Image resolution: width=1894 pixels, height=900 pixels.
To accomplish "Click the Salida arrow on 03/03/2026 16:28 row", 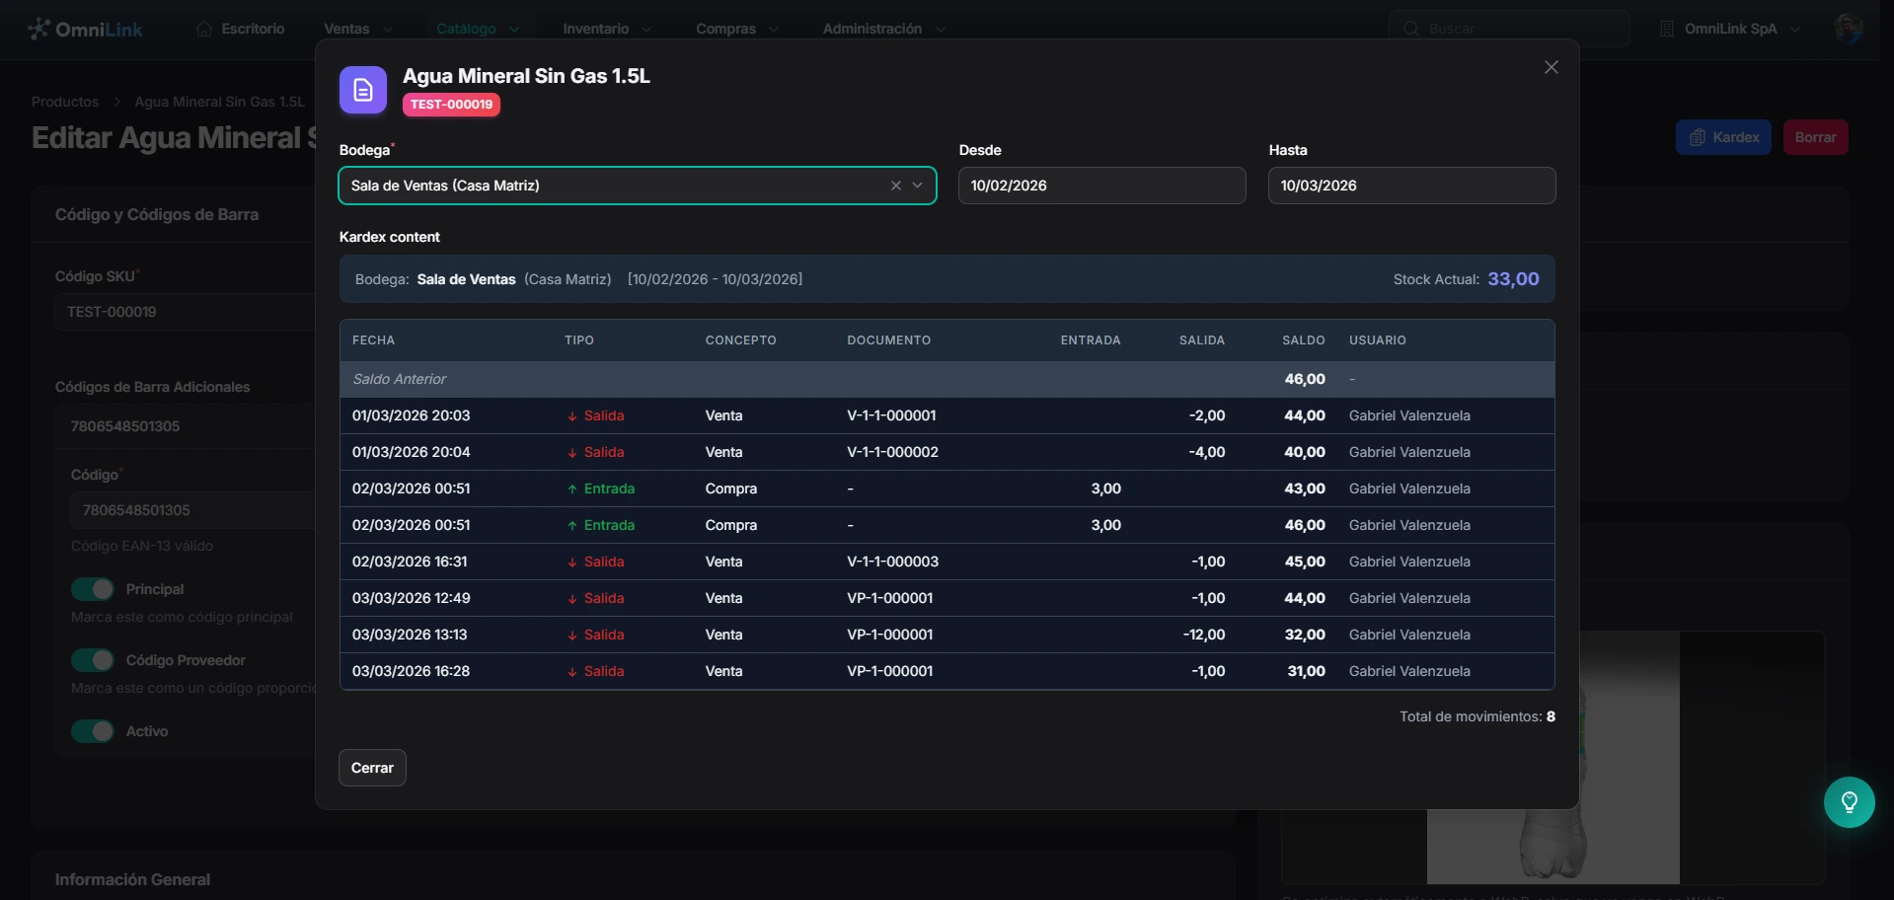I will click(572, 672).
